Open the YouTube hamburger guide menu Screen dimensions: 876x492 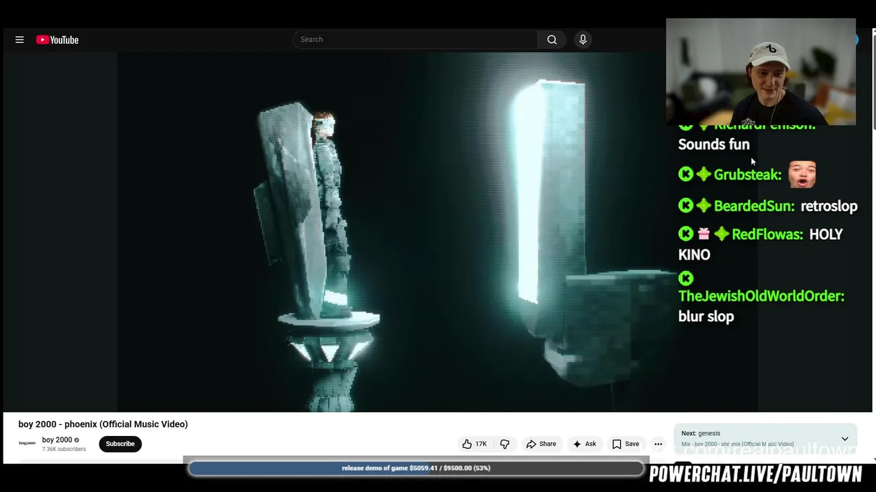click(19, 40)
